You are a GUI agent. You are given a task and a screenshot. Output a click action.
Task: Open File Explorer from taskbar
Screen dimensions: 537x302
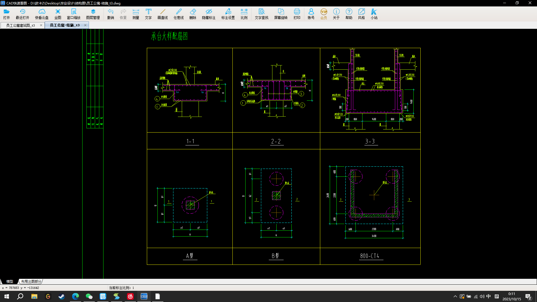click(x=34, y=296)
